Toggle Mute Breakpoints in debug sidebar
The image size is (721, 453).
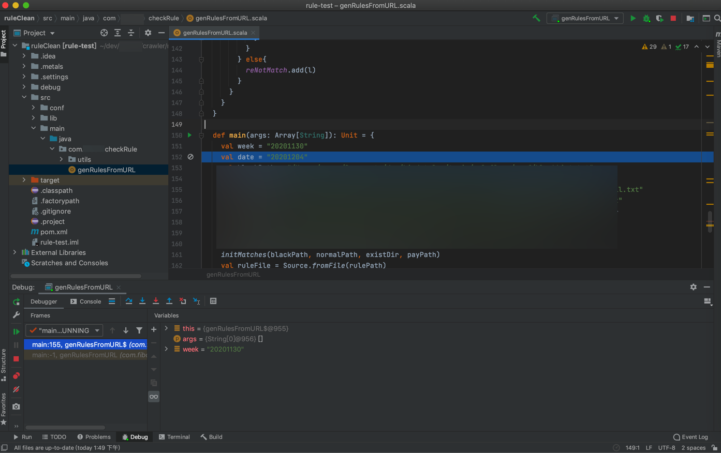[16, 389]
